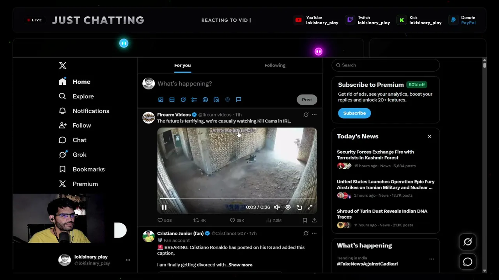Screen dimensions: 499x280
Task: Enter fullscreen for the video
Action: point(310,207)
